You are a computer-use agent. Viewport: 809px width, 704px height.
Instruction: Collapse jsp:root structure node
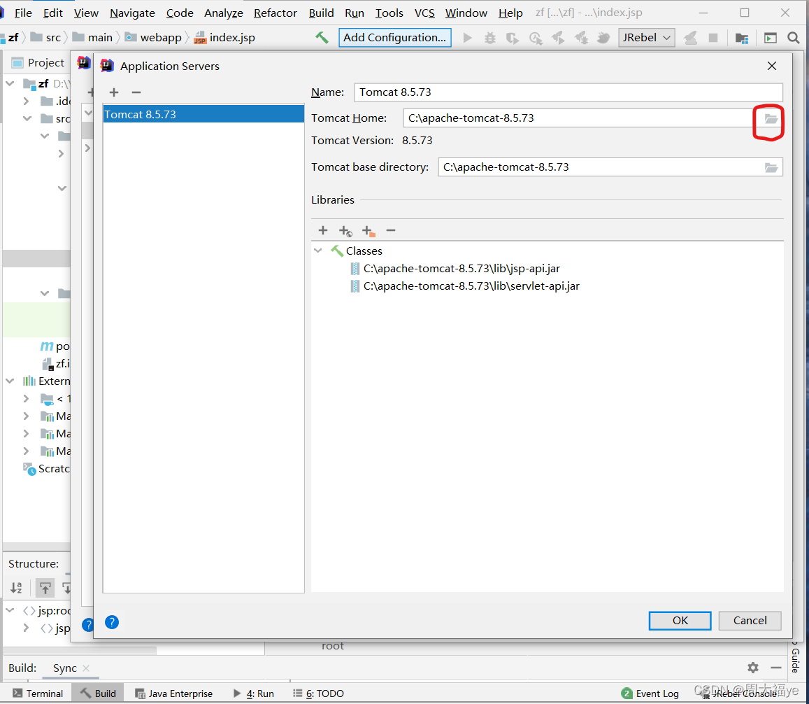tap(10, 610)
